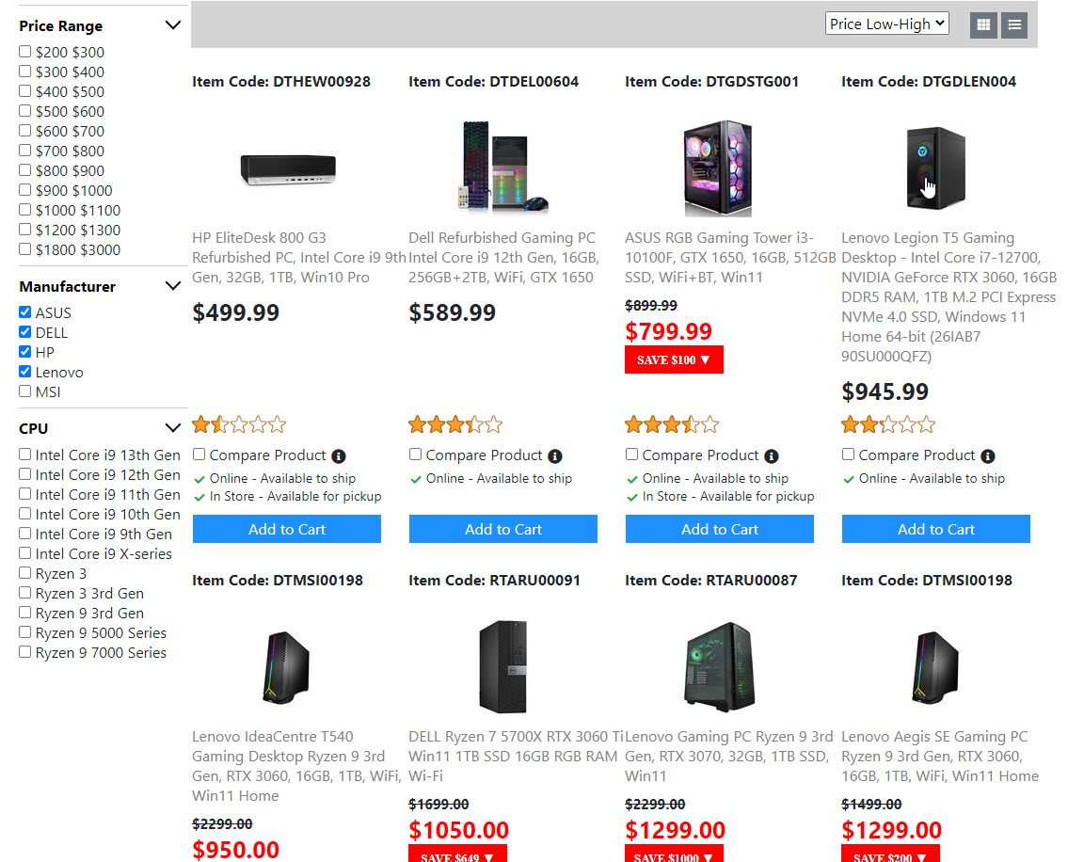The height and width of the screenshot is (862, 1084).
Task: Collapse the CPU filter section
Action: click(172, 428)
